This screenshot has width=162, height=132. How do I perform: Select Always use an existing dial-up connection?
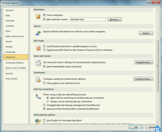[48, 101]
